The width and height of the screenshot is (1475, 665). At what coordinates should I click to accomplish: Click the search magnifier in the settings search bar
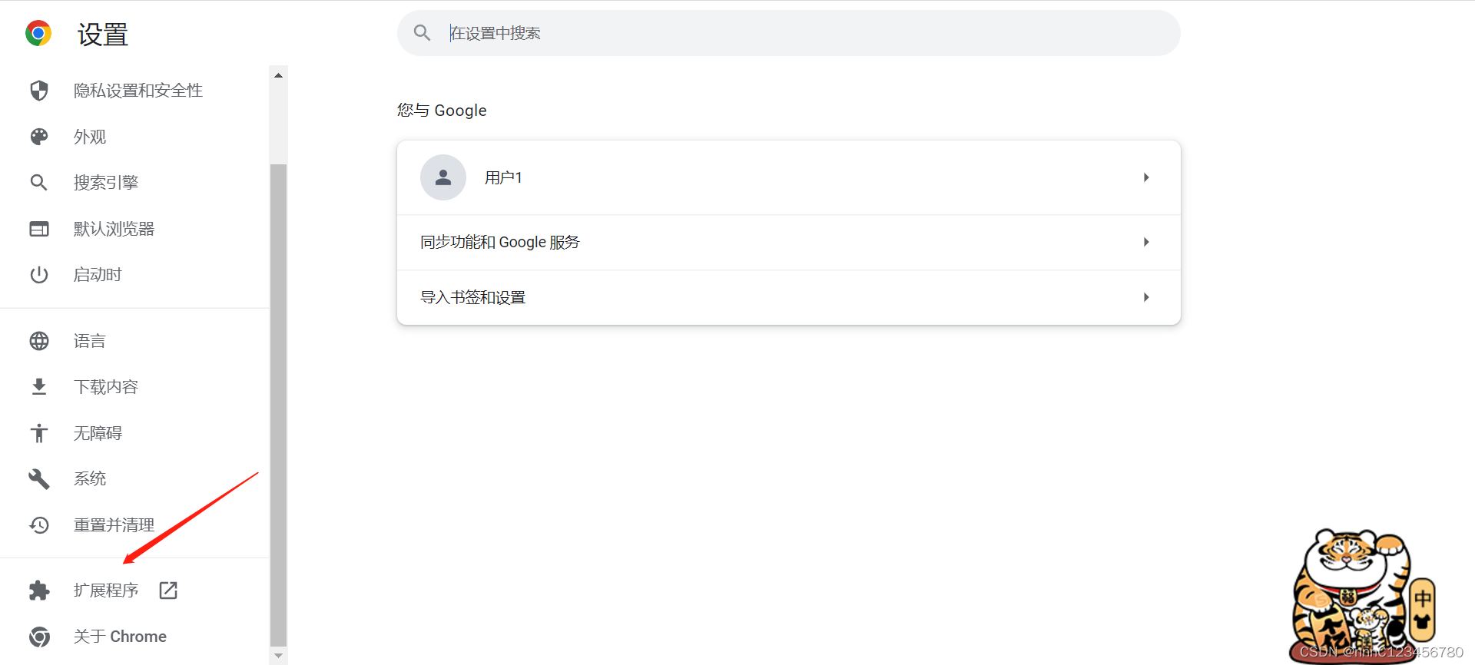click(422, 33)
